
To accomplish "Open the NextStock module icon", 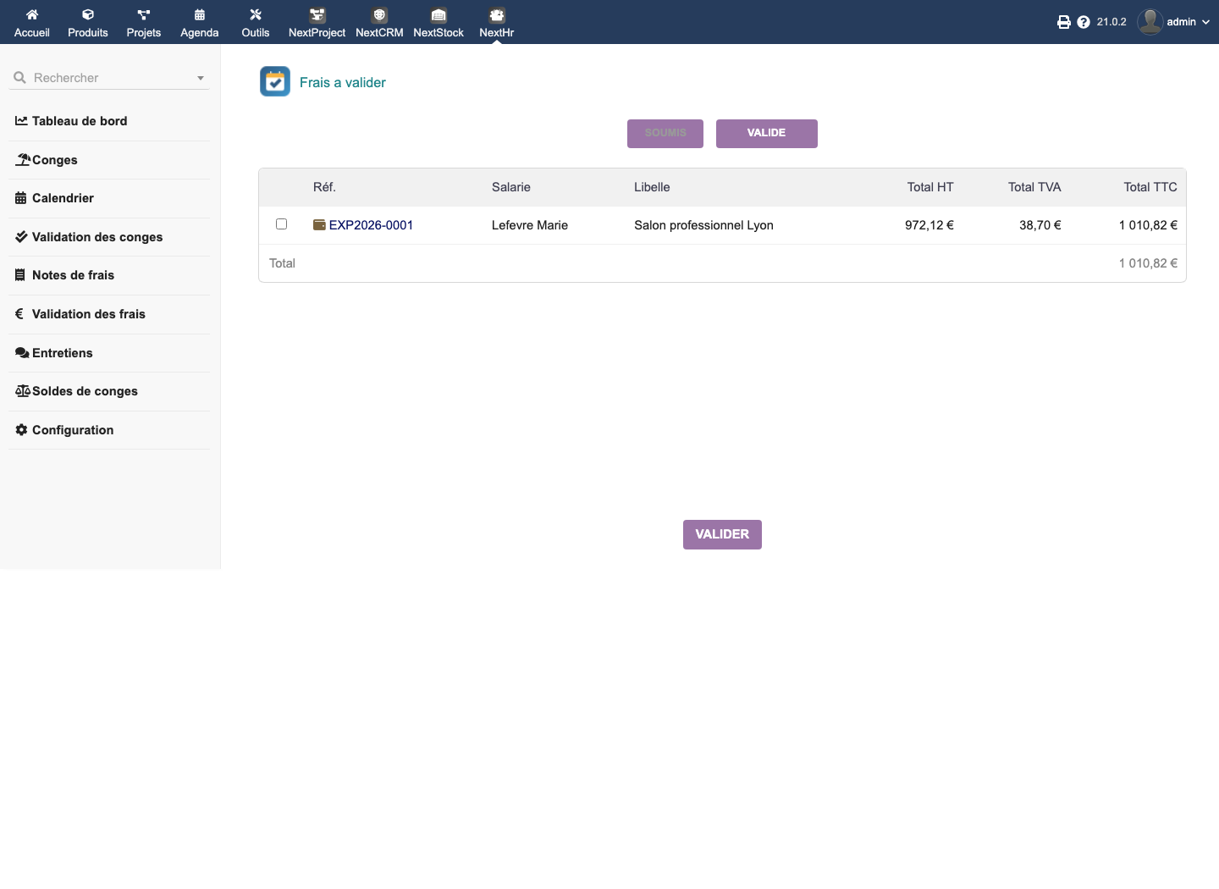I will 439,15.
